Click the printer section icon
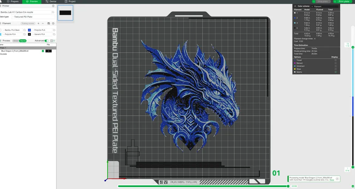Viewport: 355px width, 189px height. point(1,6)
